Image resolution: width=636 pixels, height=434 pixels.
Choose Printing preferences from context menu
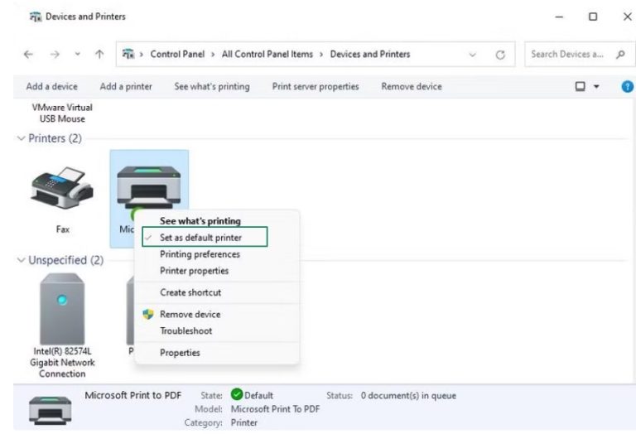pyautogui.click(x=200, y=254)
